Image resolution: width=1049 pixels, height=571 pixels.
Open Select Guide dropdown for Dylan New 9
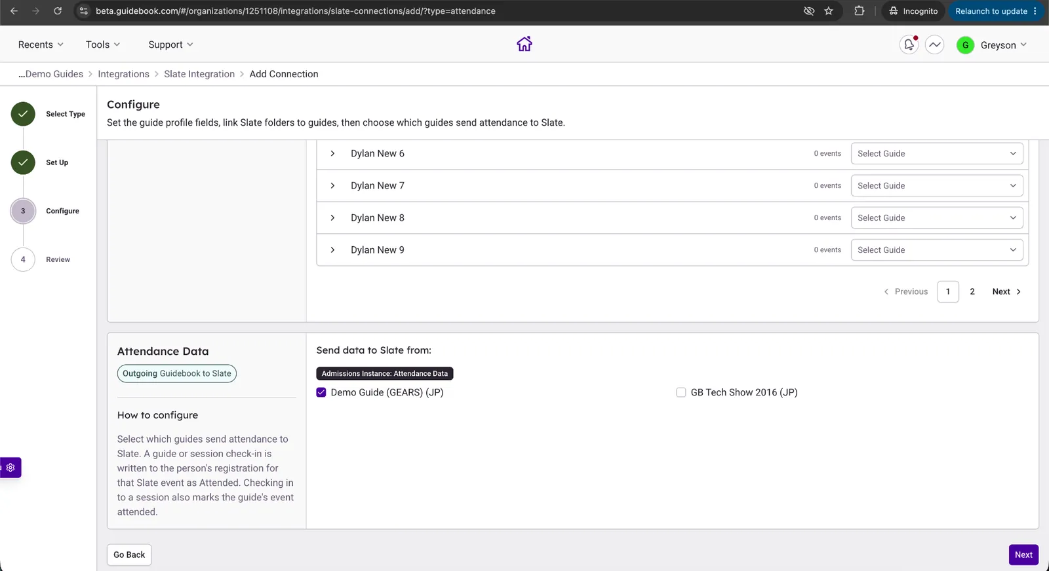pyautogui.click(x=937, y=249)
